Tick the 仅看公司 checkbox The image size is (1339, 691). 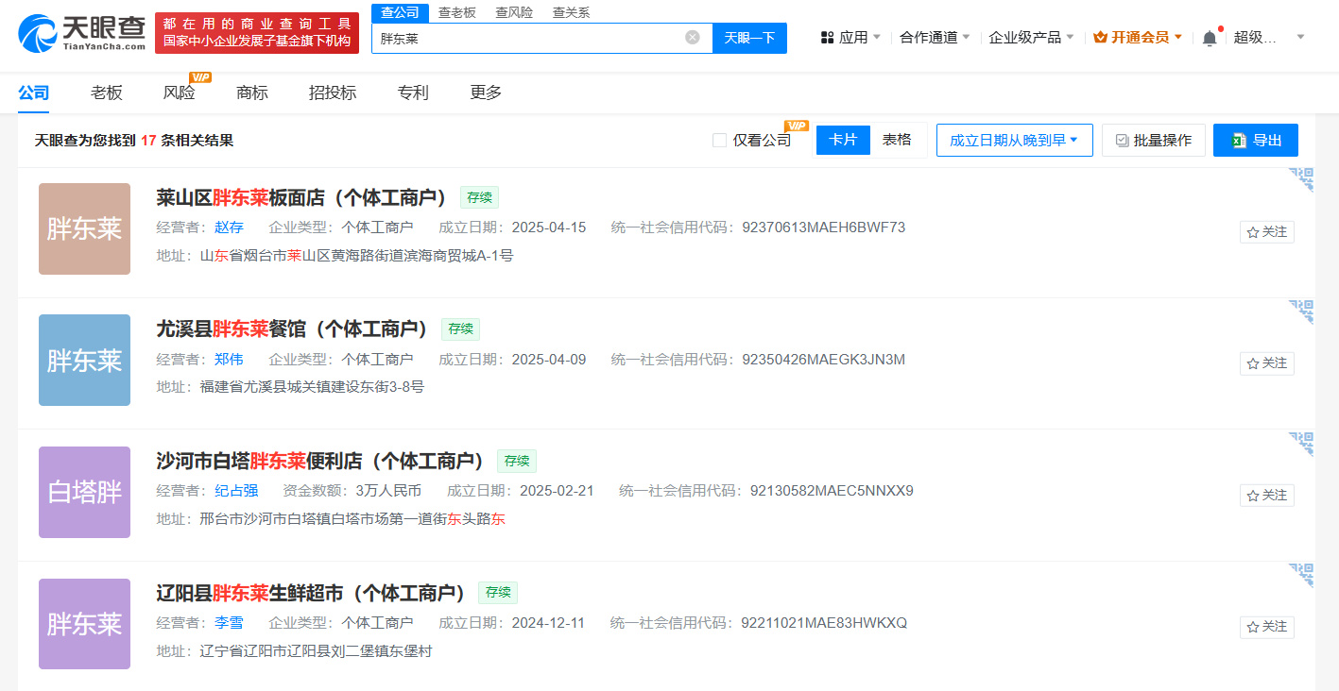point(720,141)
